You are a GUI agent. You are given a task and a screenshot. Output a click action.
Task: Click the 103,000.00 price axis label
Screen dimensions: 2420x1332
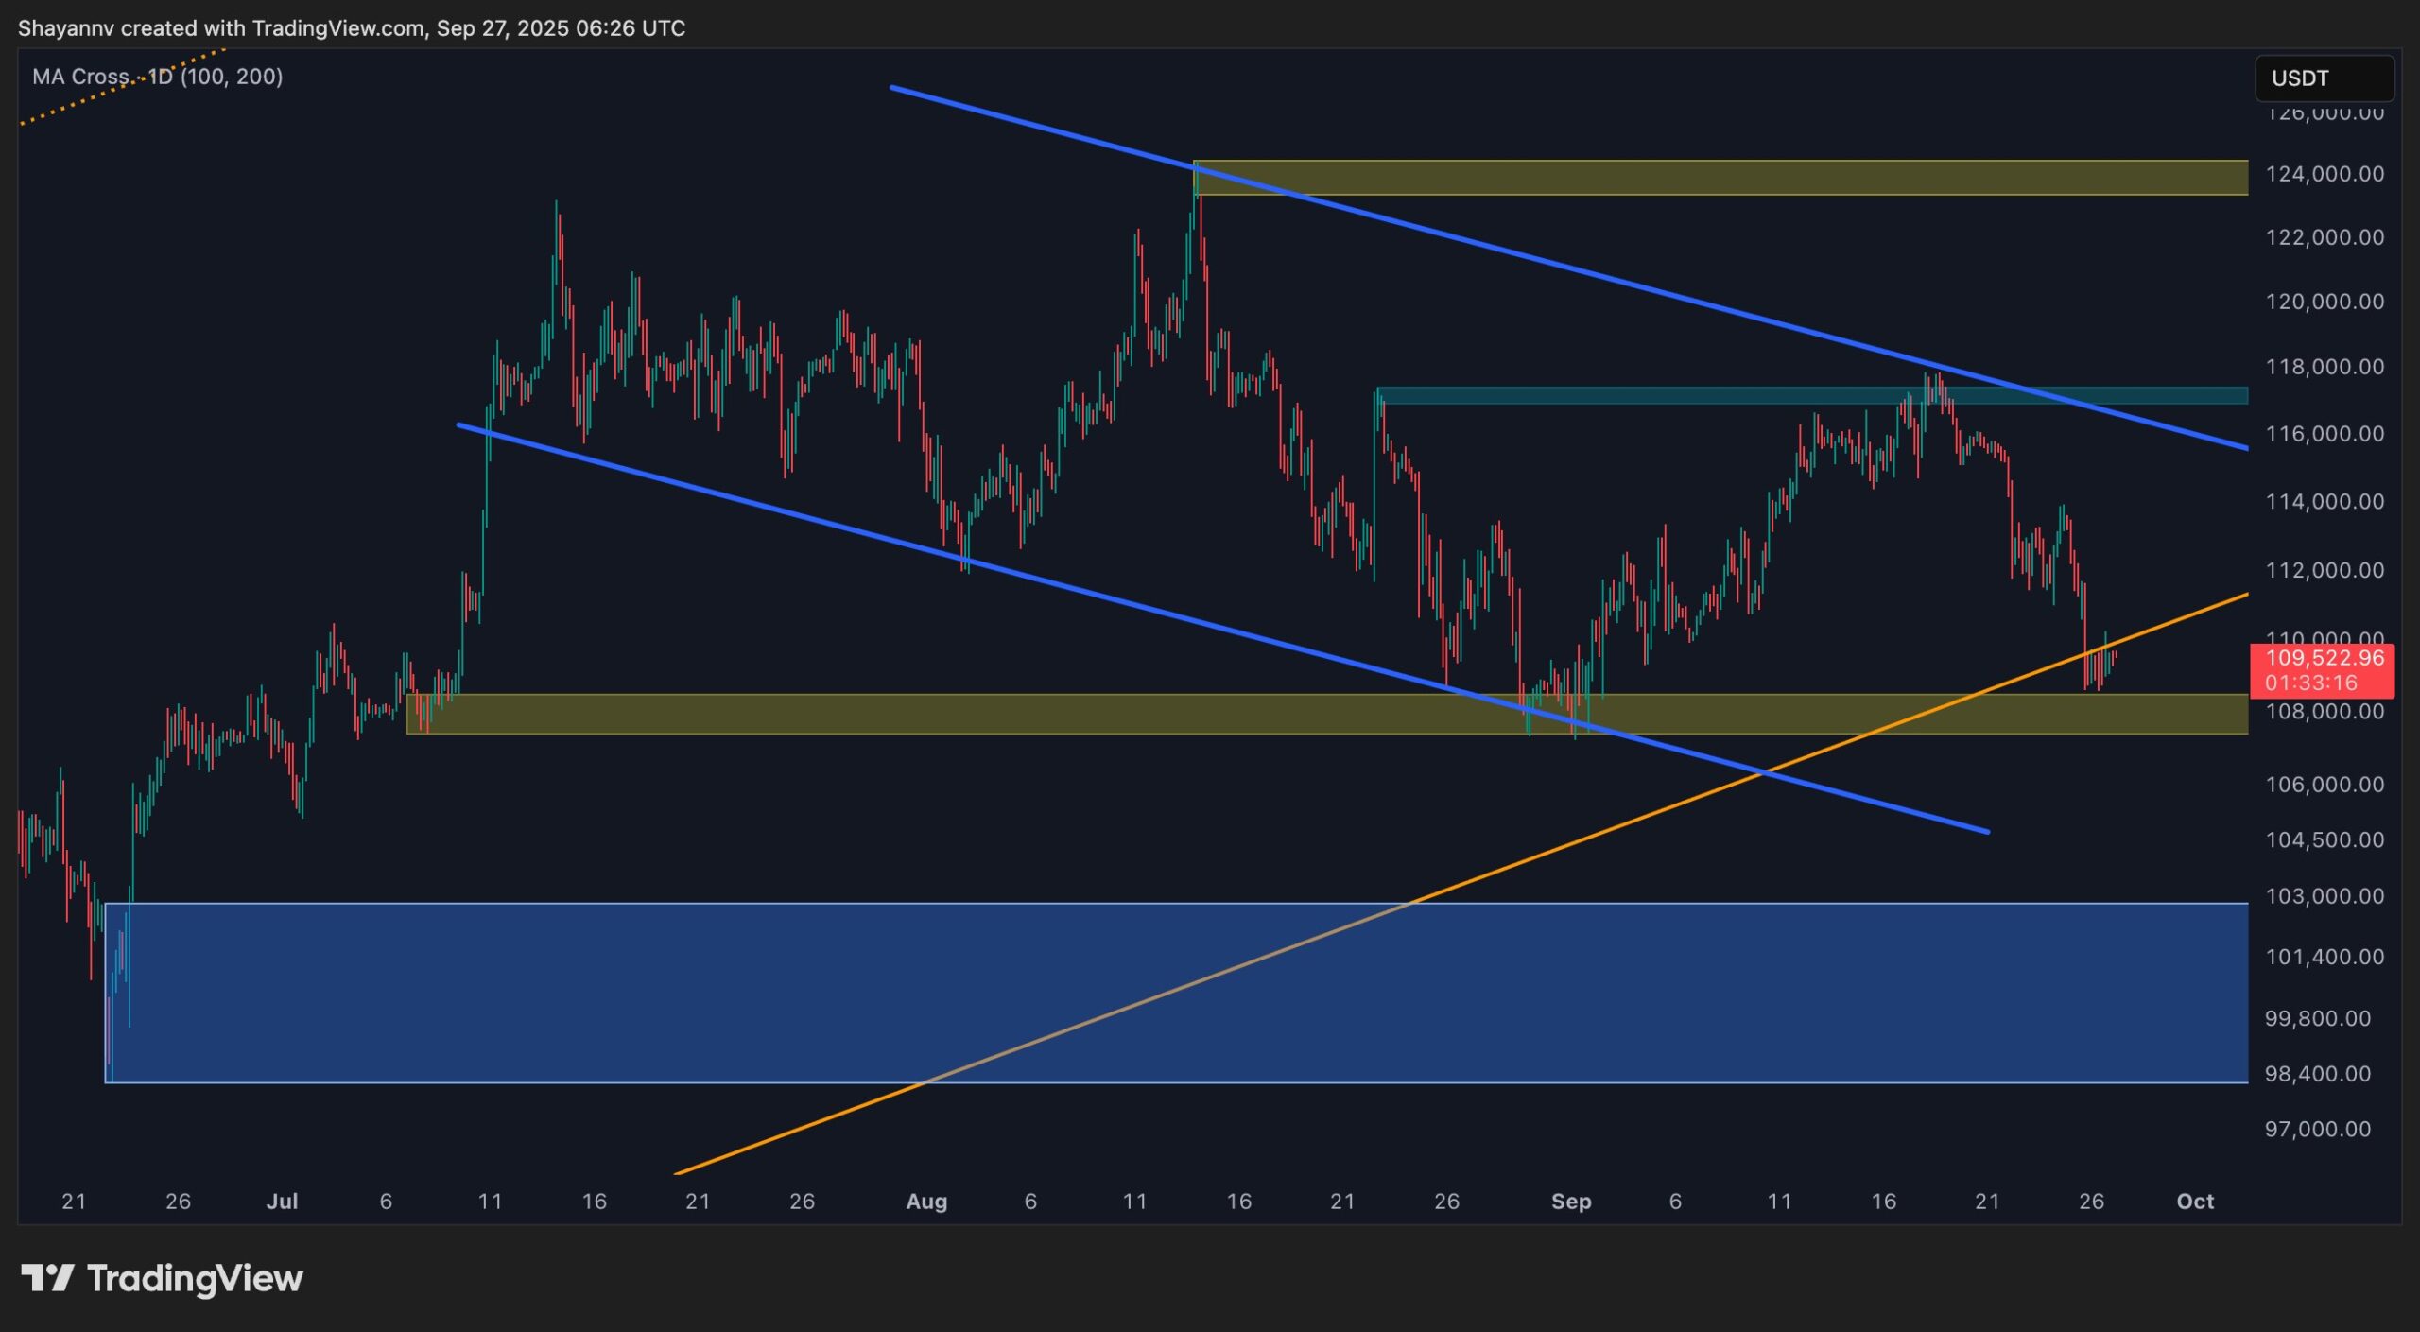point(2324,895)
